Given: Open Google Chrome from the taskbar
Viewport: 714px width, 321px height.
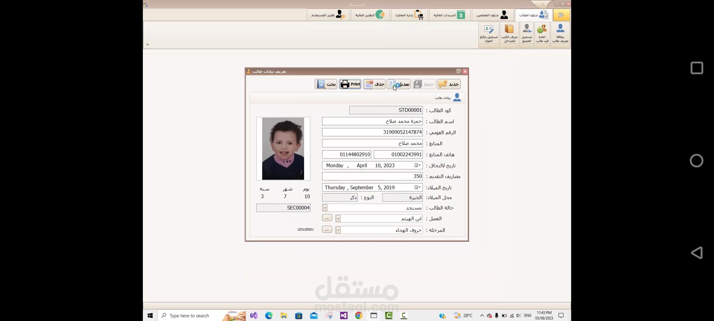Looking at the screenshot, I should (x=359, y=316).
